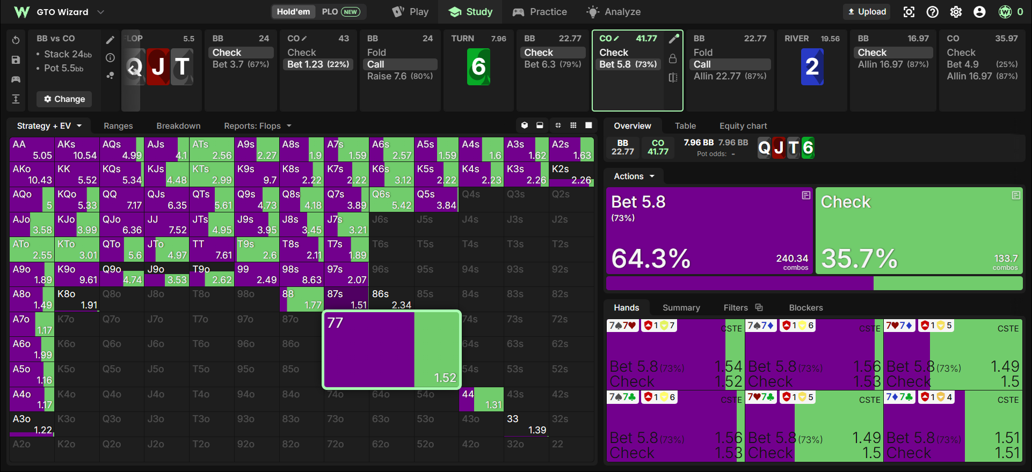Screen dimensions: 1032x472
Task: Select the dense grid view icon
Action: tap(573, 126)
